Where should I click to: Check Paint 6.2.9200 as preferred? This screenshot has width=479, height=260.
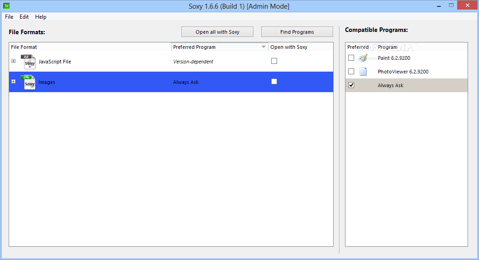tap(351, 58)
